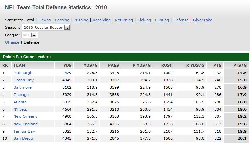Open the Returning statistics link
Viewport: 250px width, 143px height.
(124, 20)
